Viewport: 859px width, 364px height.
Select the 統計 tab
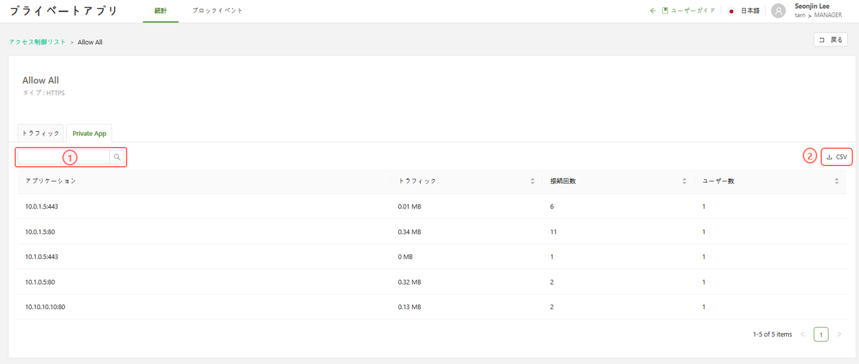point(160,11)
